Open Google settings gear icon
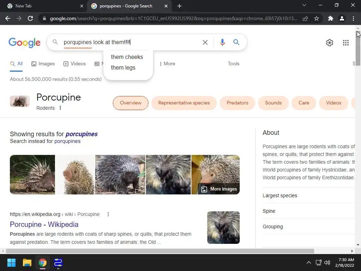 pyautogui.click(x=330, y=43)
